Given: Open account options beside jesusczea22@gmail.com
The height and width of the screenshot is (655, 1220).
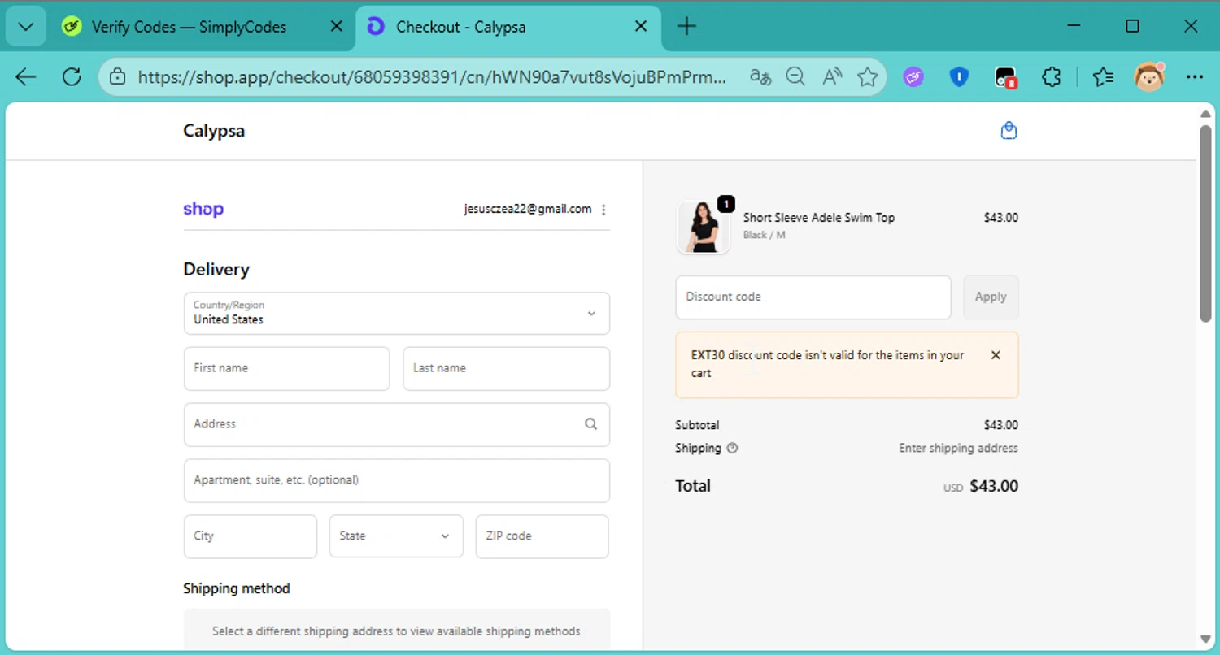Looking at the screenshot, I should click(603, 210).
